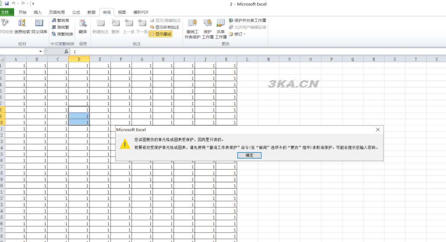Select column M header
446x242 pixels.
tap(268, 59)
